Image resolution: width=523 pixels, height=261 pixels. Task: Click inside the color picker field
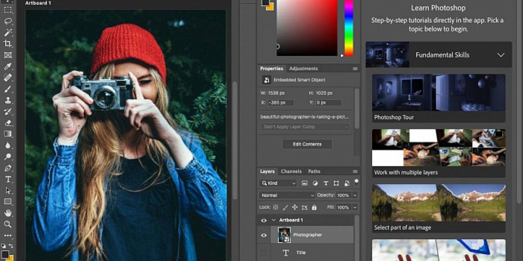307,27
